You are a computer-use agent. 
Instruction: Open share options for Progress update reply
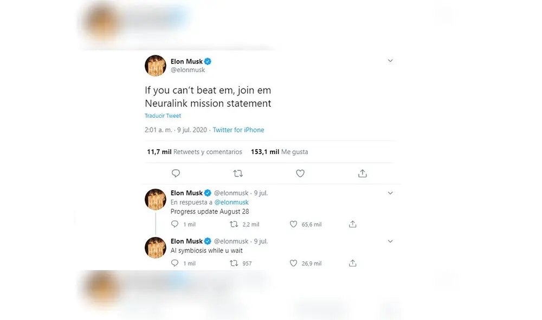pos(352,223)
